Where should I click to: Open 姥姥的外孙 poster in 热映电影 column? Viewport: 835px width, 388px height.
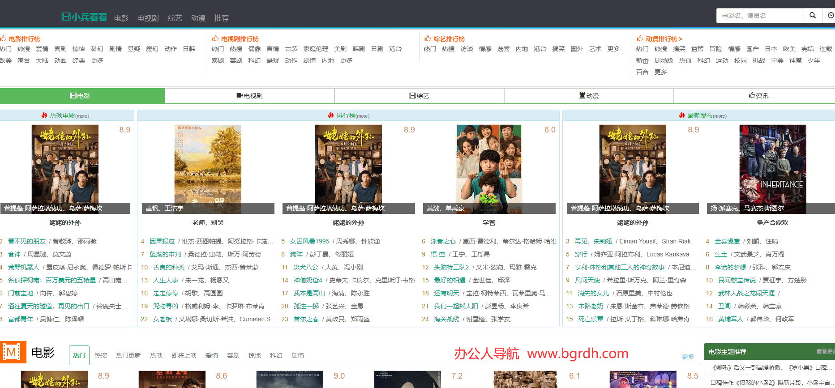pyautogui.click(x=65, y=169)
